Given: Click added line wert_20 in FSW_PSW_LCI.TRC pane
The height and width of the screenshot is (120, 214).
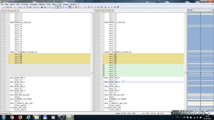Looking at the screenshot, I should pyautogui.click(x=113, y=76).
